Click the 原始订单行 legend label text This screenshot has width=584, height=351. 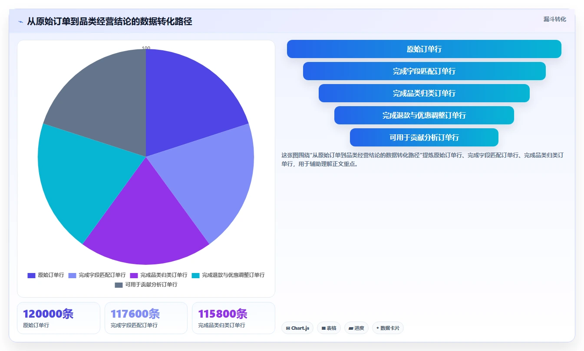[51, 275]
